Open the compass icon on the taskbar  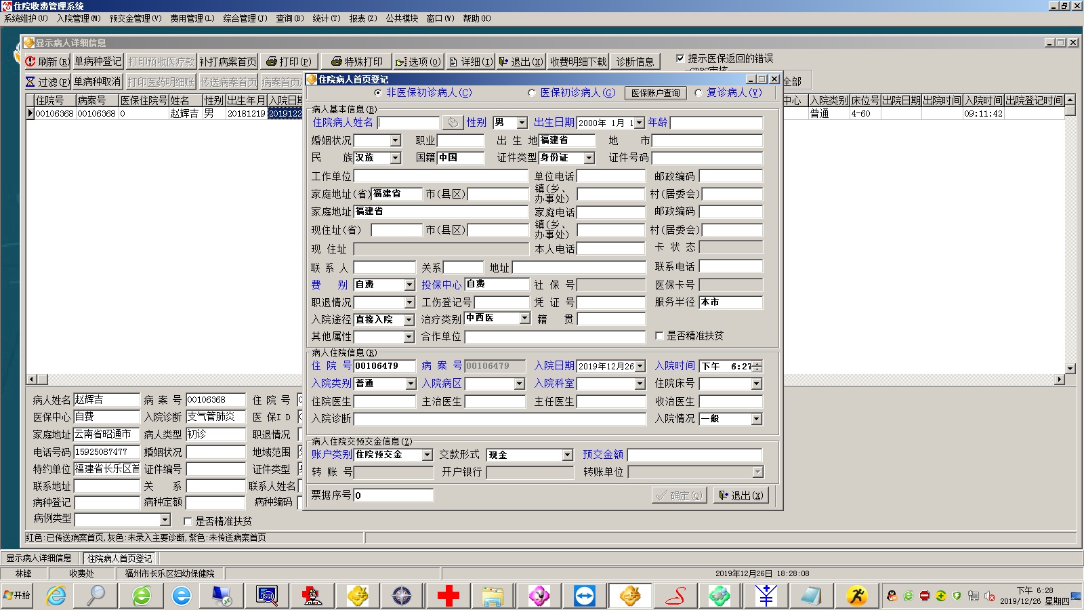pyautogui.click(x=402, y=596)
